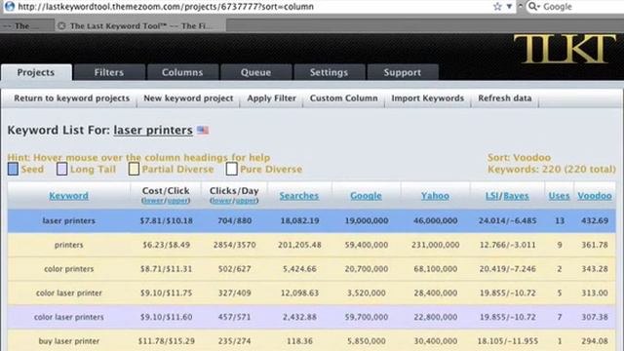Sort by the Voodoo column header
Viewport: 624px width, 351px height.
(595, 195)
